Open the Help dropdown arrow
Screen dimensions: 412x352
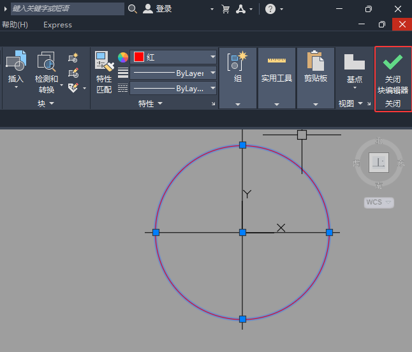(x=282, y=9)
